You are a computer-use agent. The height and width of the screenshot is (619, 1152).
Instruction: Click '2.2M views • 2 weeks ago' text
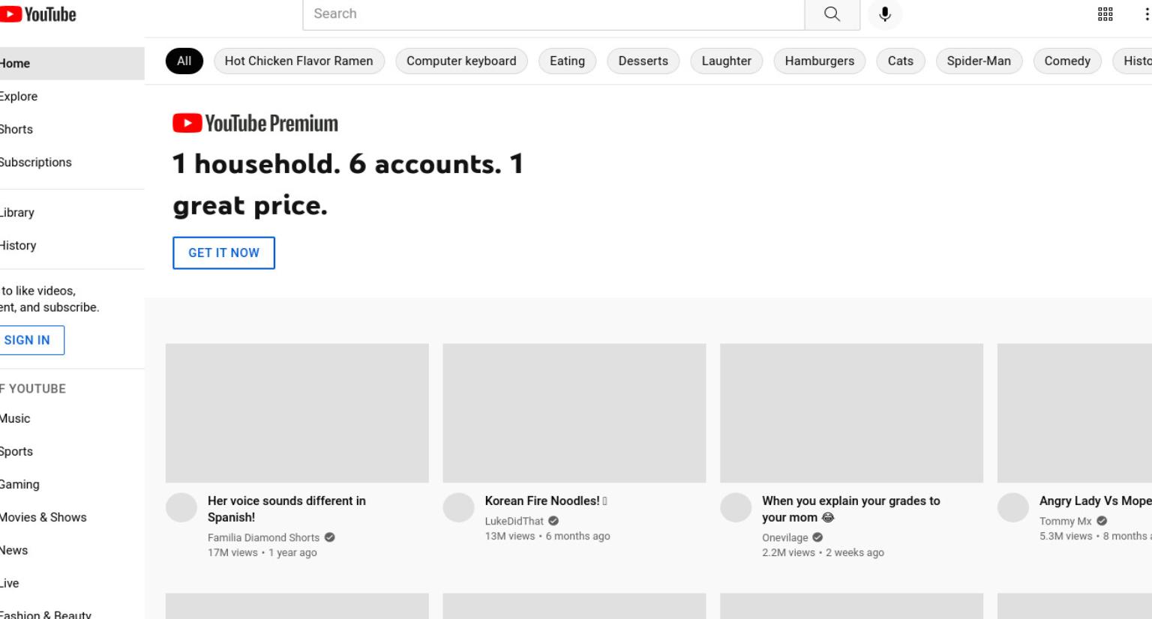pos(823,552)
